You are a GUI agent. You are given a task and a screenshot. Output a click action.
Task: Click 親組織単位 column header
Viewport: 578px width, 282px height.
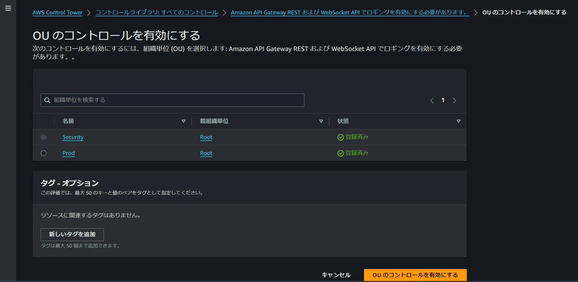214,121
